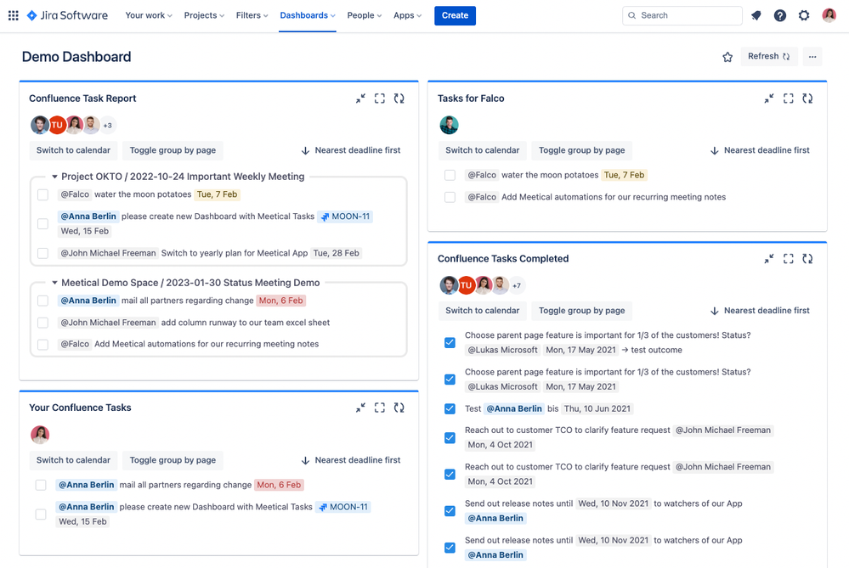The height and width of the screenshot is (568, 849).
Task: Click the 'Mon, 6 Feb' date in Status Meeting Demo group
Action: (x=280, y=301)
